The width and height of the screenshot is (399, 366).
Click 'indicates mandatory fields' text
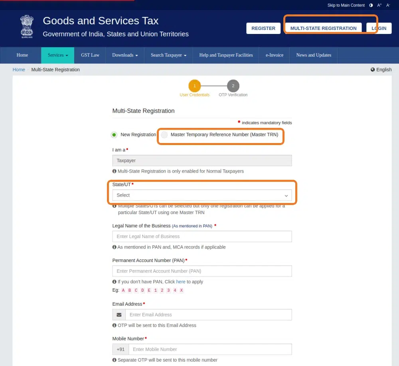267,123
